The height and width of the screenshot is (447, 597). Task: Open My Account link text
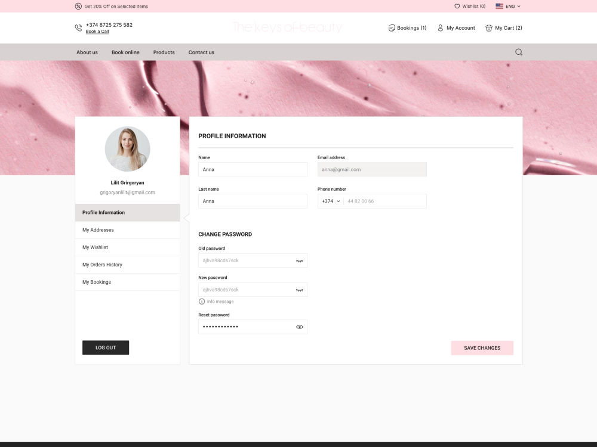click(x=461, y=28)
